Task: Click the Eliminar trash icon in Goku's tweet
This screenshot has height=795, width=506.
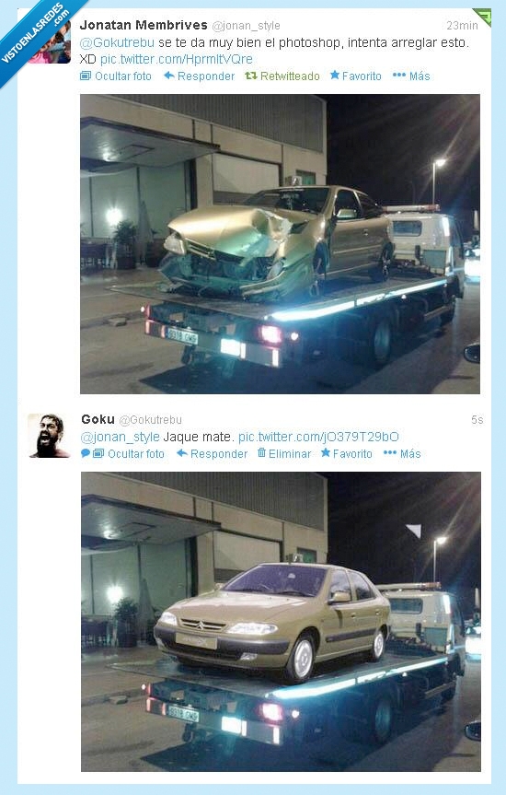Action: click(261, 452)
